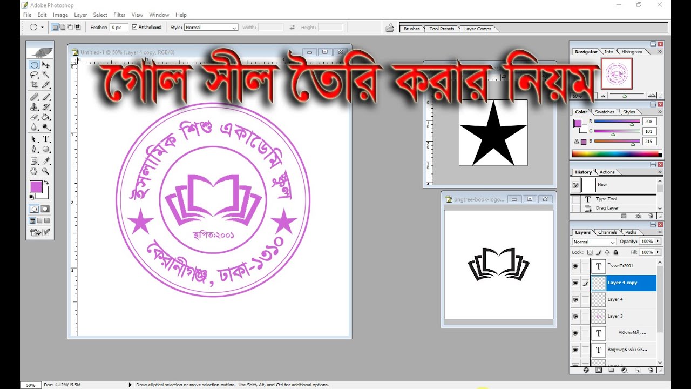Click add layer mask icon
This screenshot has width=691, height=389.
coord(599,370)
